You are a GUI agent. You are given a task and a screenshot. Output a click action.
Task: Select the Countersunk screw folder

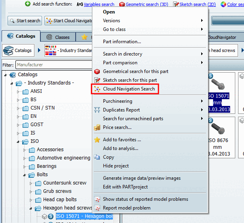point(65,183)
